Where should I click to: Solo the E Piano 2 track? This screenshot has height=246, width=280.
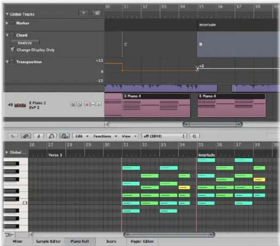[99, 104]
